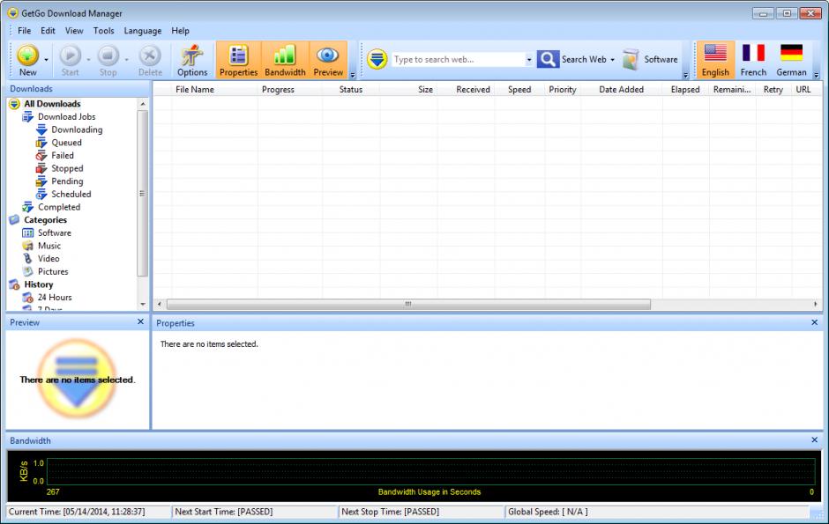Select the English flag language
The width and height of the screenshot is (829, 524).
715,60
